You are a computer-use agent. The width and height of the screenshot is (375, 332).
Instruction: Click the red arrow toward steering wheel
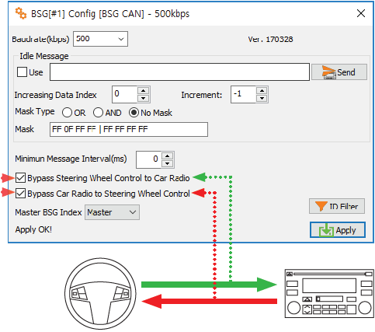(209, 301)
